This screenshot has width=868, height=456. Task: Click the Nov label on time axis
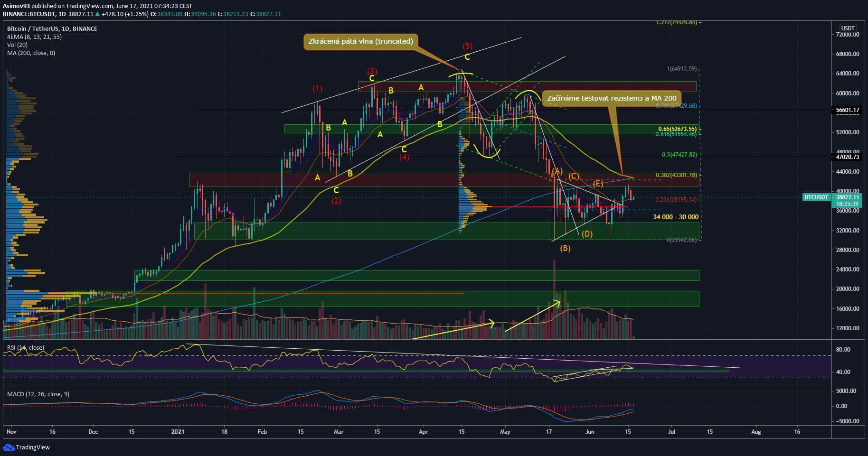click(x=11, y=432)
